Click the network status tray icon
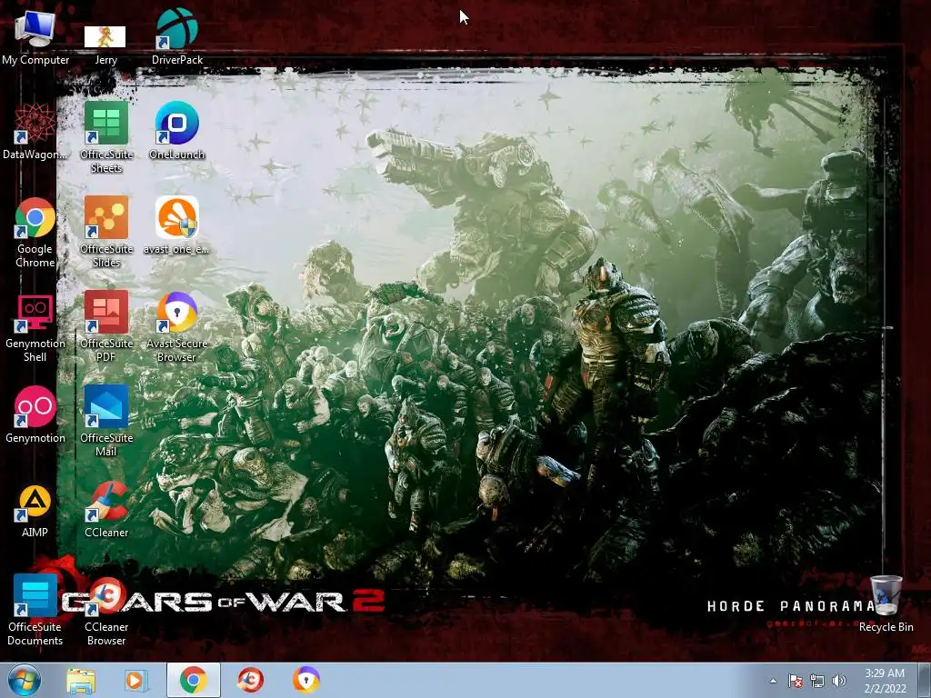Screen dimensions: 931x698 click(817, 681)
